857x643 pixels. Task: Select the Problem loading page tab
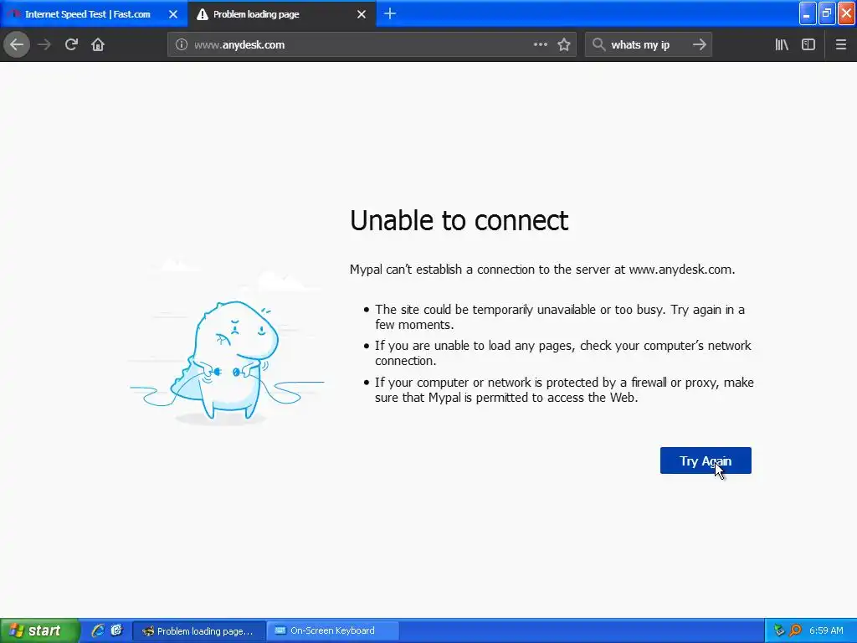(282, 14)
